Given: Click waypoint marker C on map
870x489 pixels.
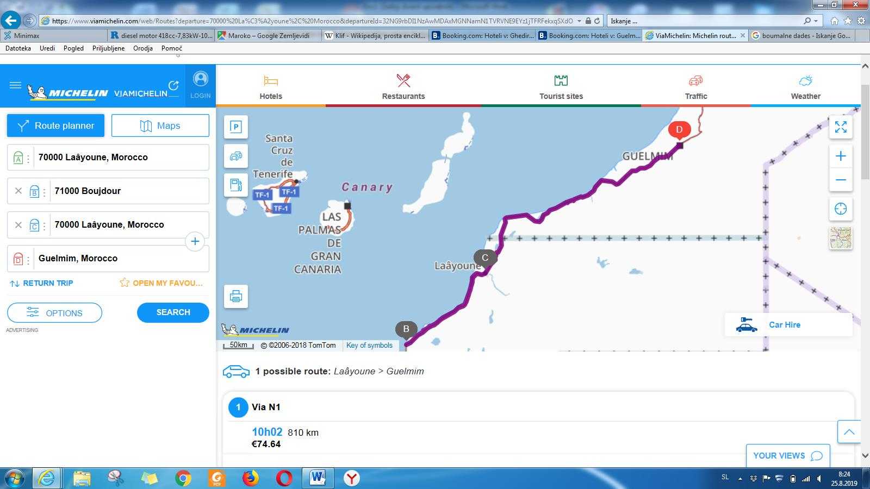Looking at the screenshot, I should tap(485, 258).
